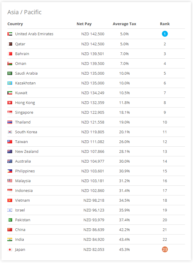This screenshot has height=263, width=193.
Task: Click the Asia / Pacific section heading
Action: (25, 12)
